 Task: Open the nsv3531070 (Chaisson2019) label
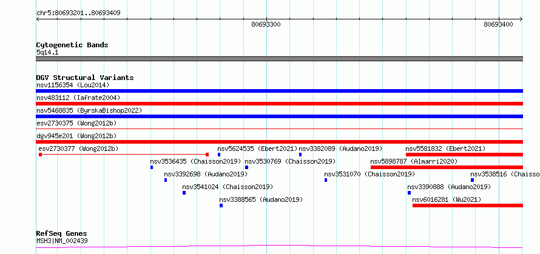click(x=370, y=174)
